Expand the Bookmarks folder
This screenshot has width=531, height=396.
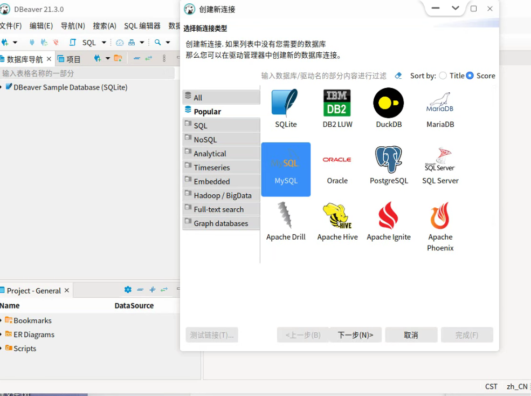pyautogui.click(x=1, y=320)
